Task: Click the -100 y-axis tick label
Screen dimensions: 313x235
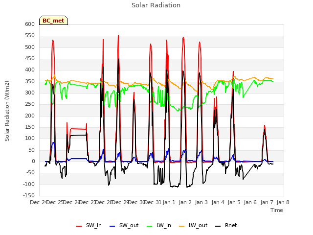Action: coord(29,184)
